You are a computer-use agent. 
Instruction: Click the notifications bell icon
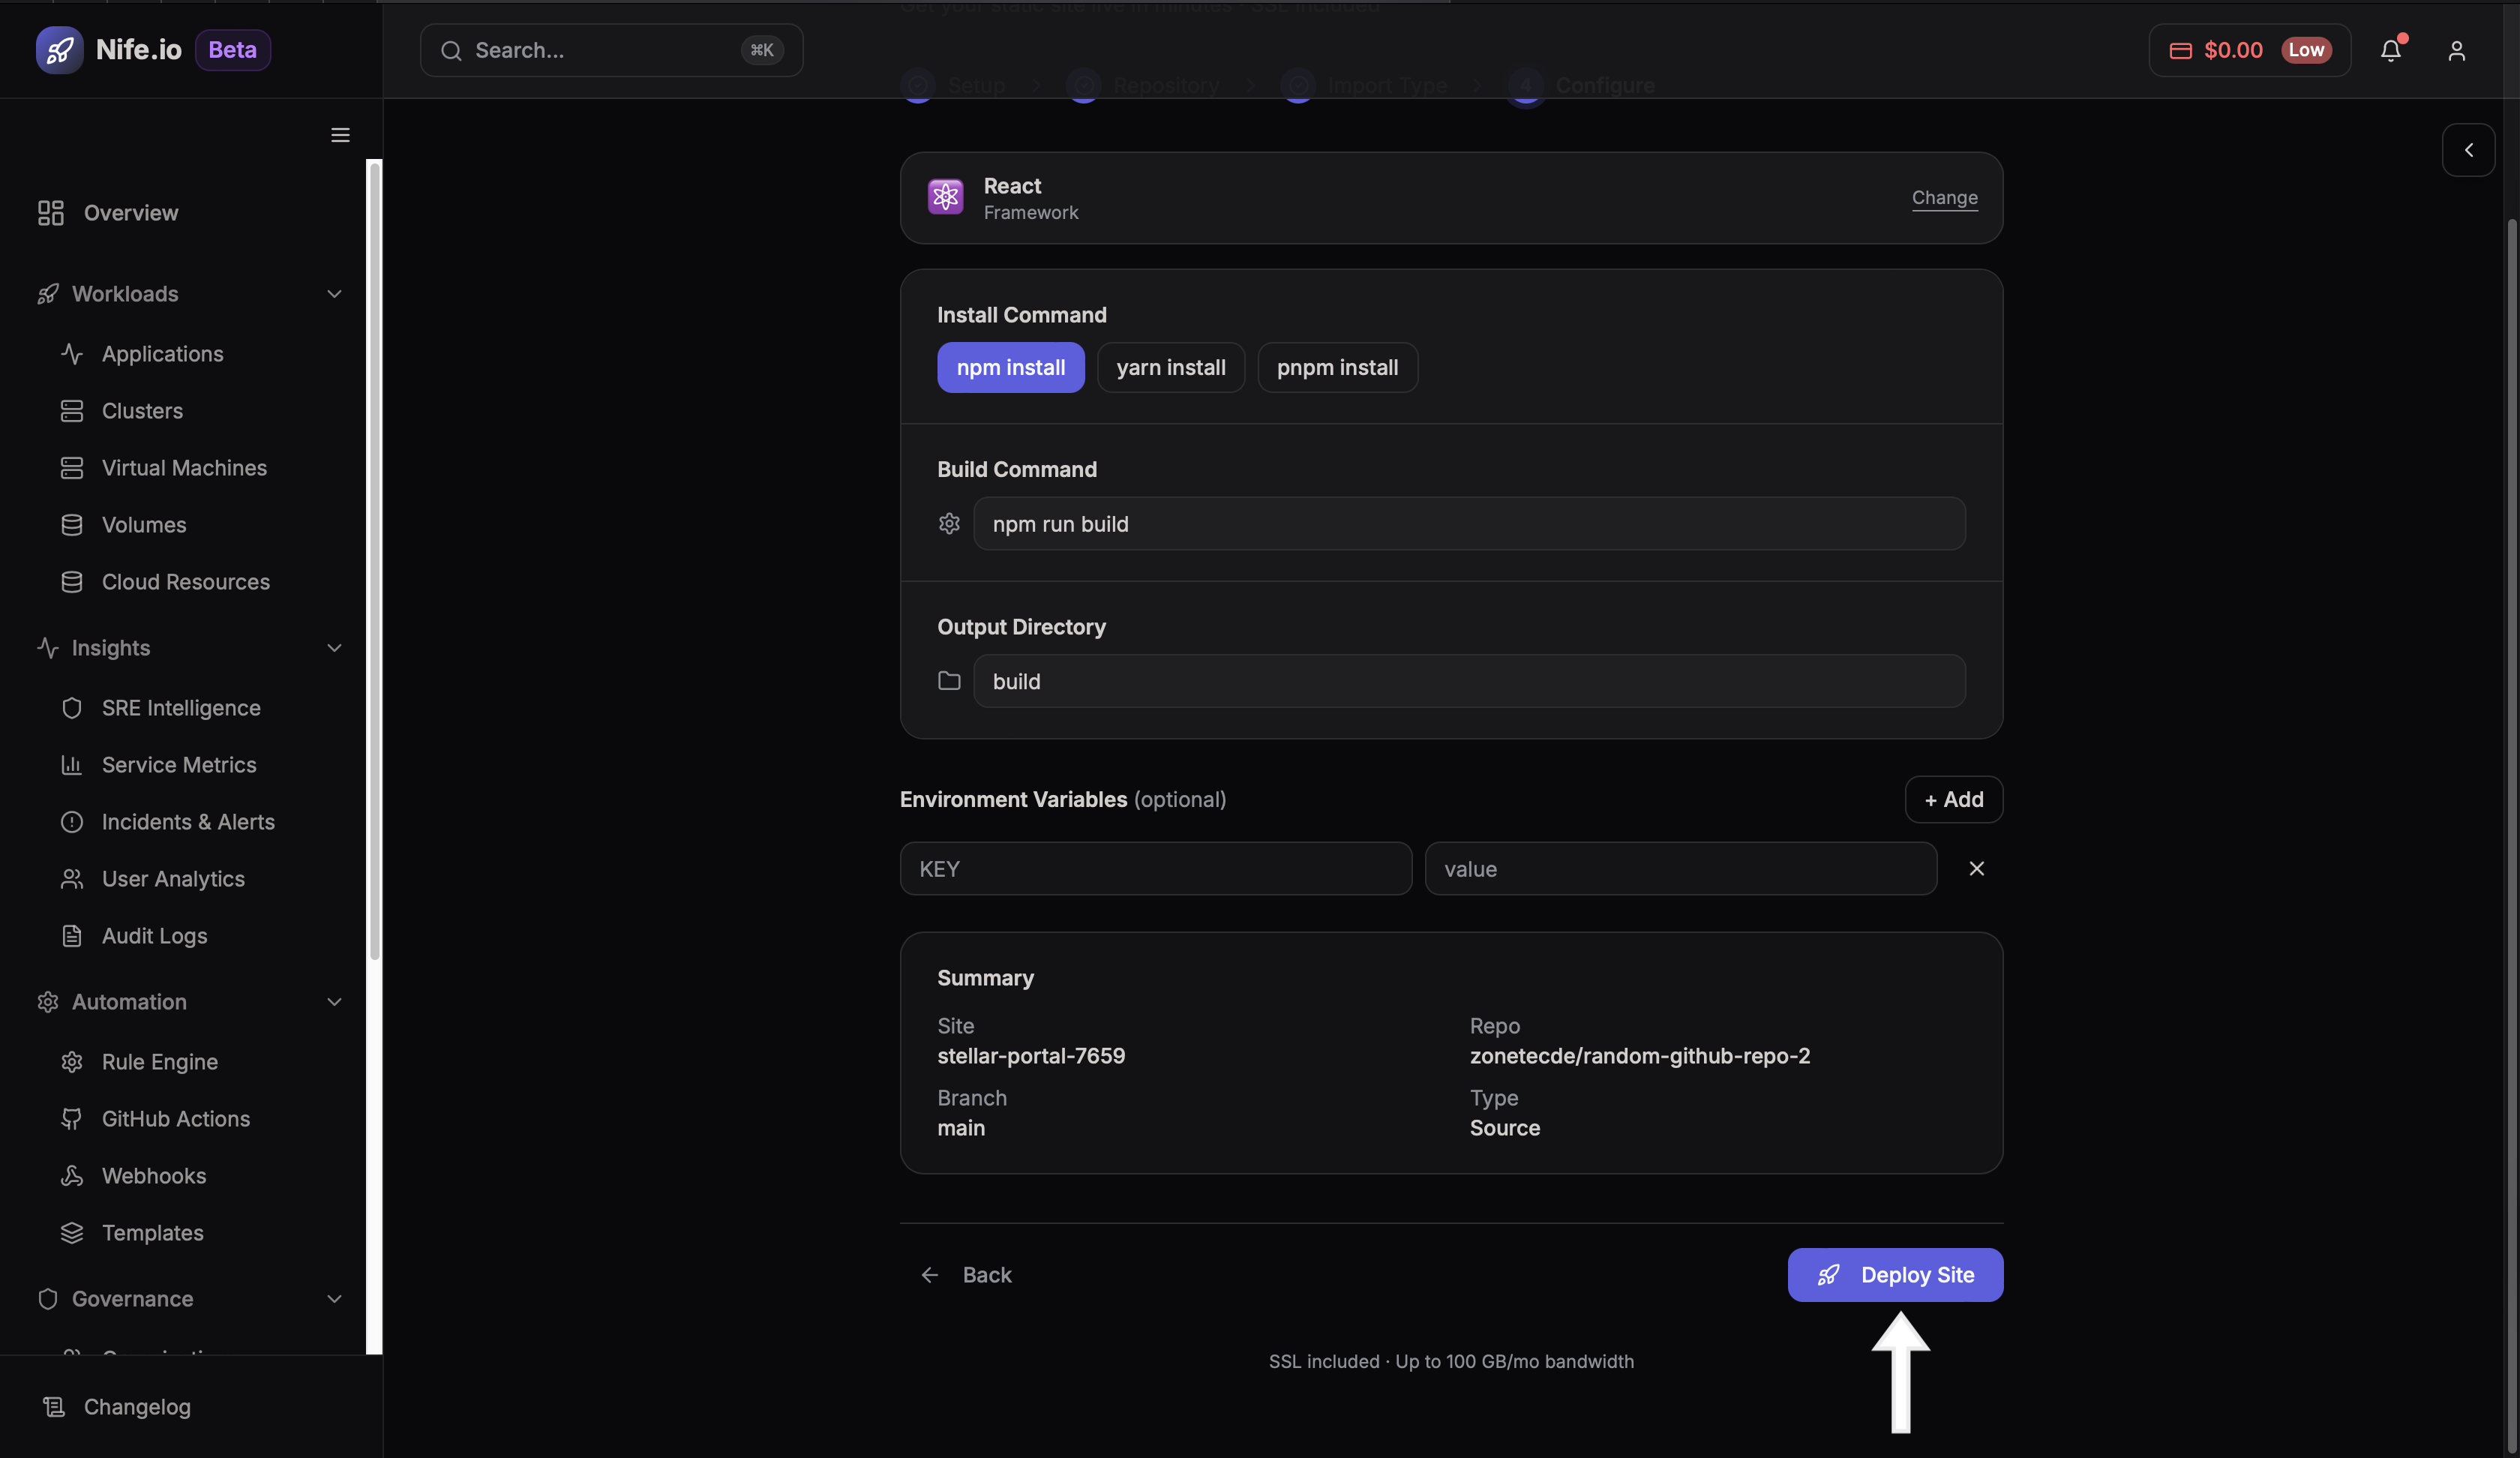pos(2390,50)
